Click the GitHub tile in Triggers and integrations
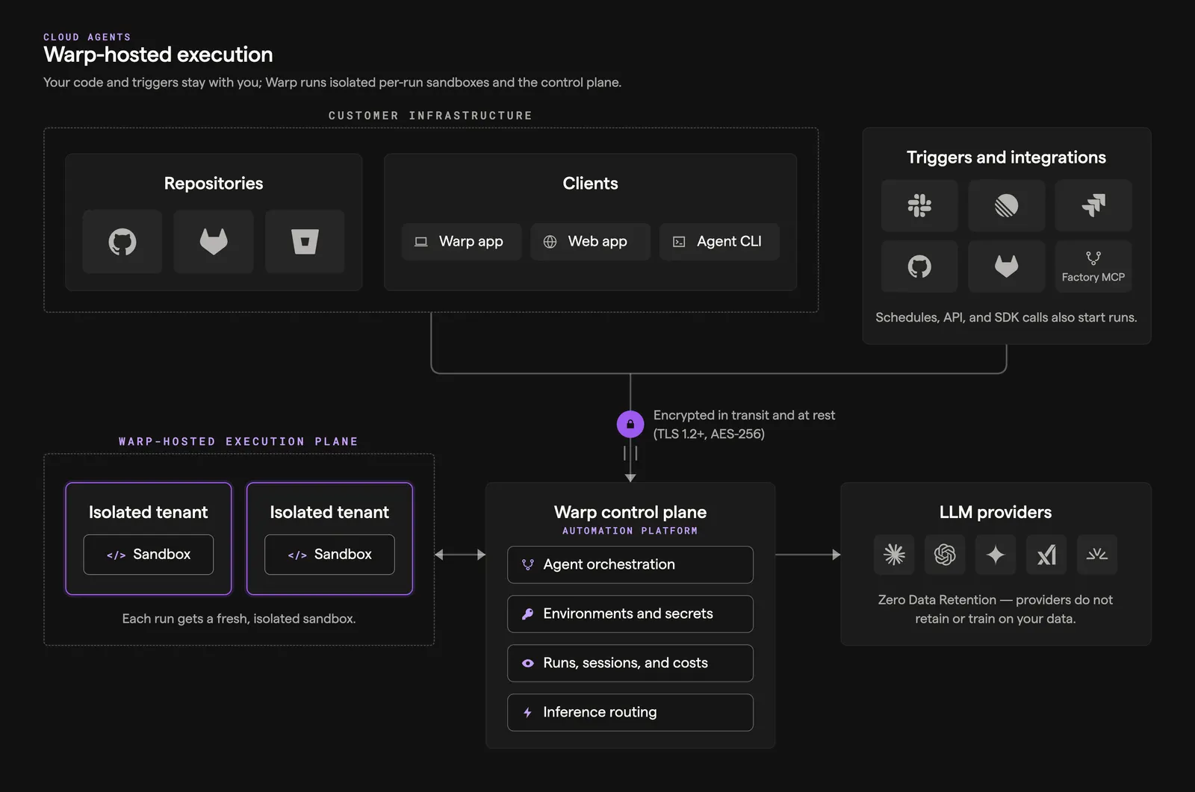1195x792 pixels. pyautogui.click(x=919, y=266)
